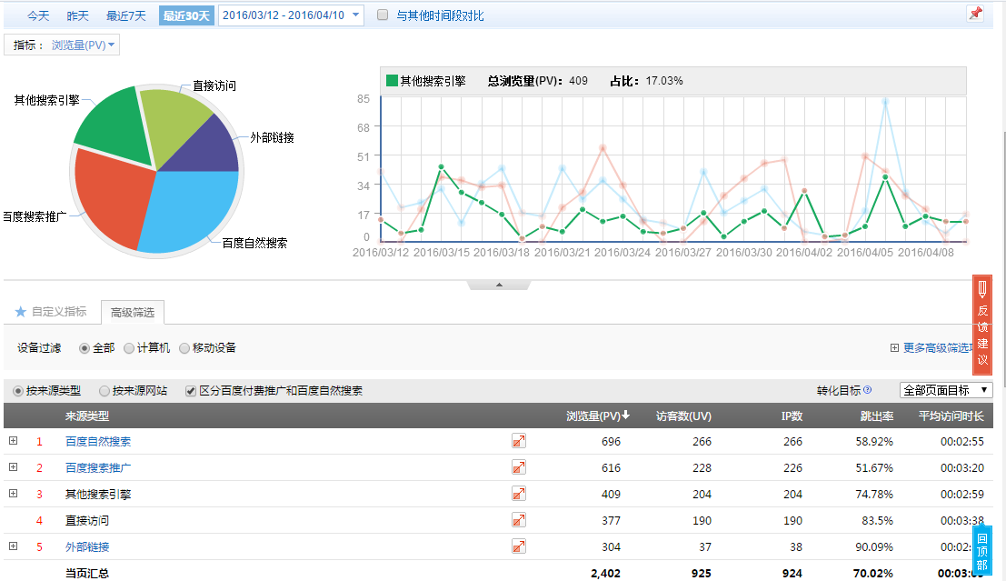Open trend chart icon for 其他搜索引擎 row

[519, 494]
